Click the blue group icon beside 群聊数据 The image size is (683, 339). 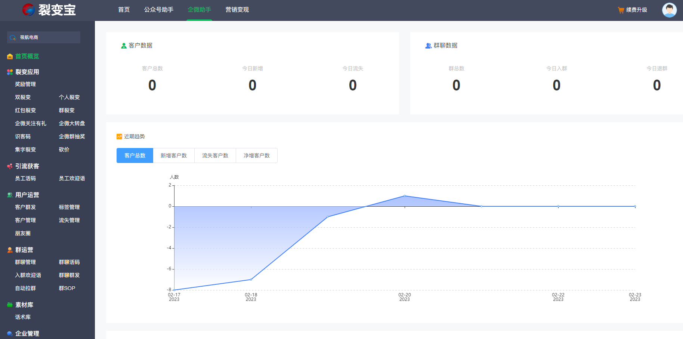point(429,46)
